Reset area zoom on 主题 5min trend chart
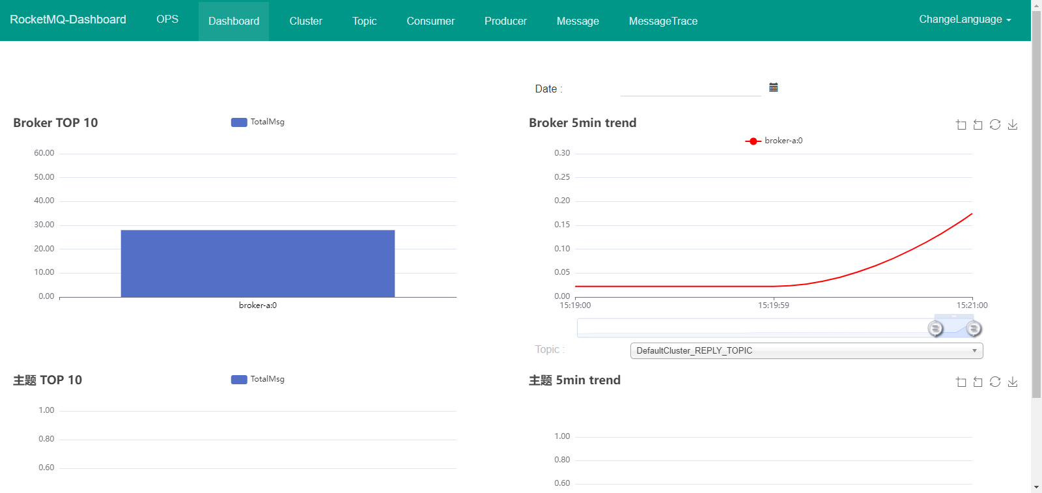Screen dimensions: 1042x493 pos(978,382)
